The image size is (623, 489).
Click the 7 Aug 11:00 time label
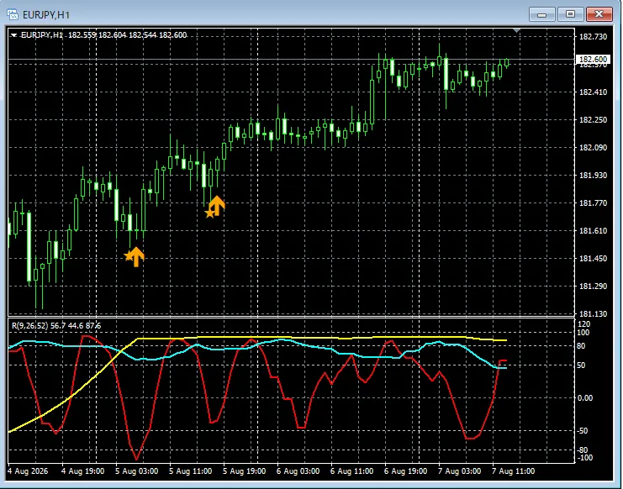pyautogui.click(x=514, y=471)
